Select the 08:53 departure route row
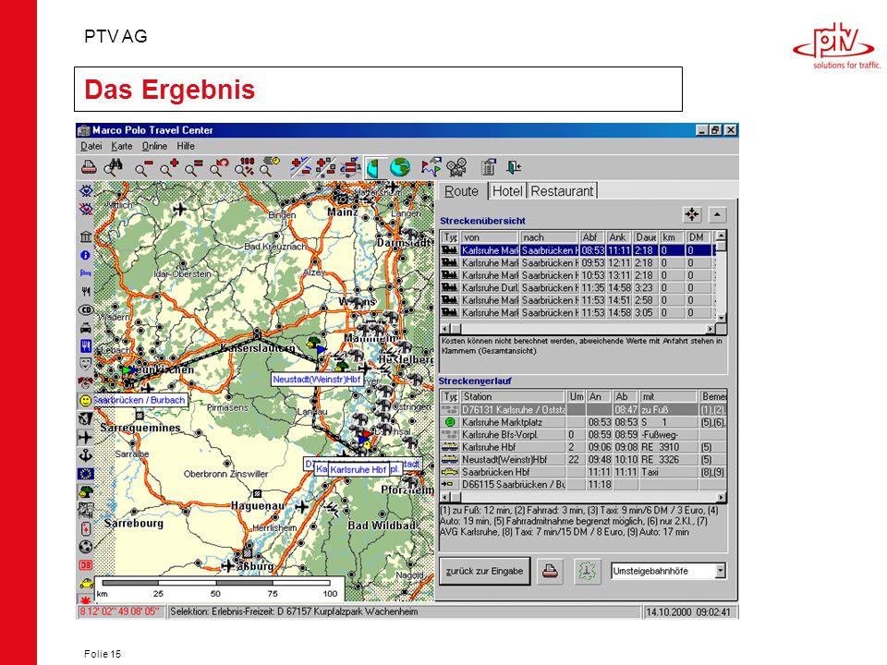Screen dimensions: 887x665 [x=577, y=250]
